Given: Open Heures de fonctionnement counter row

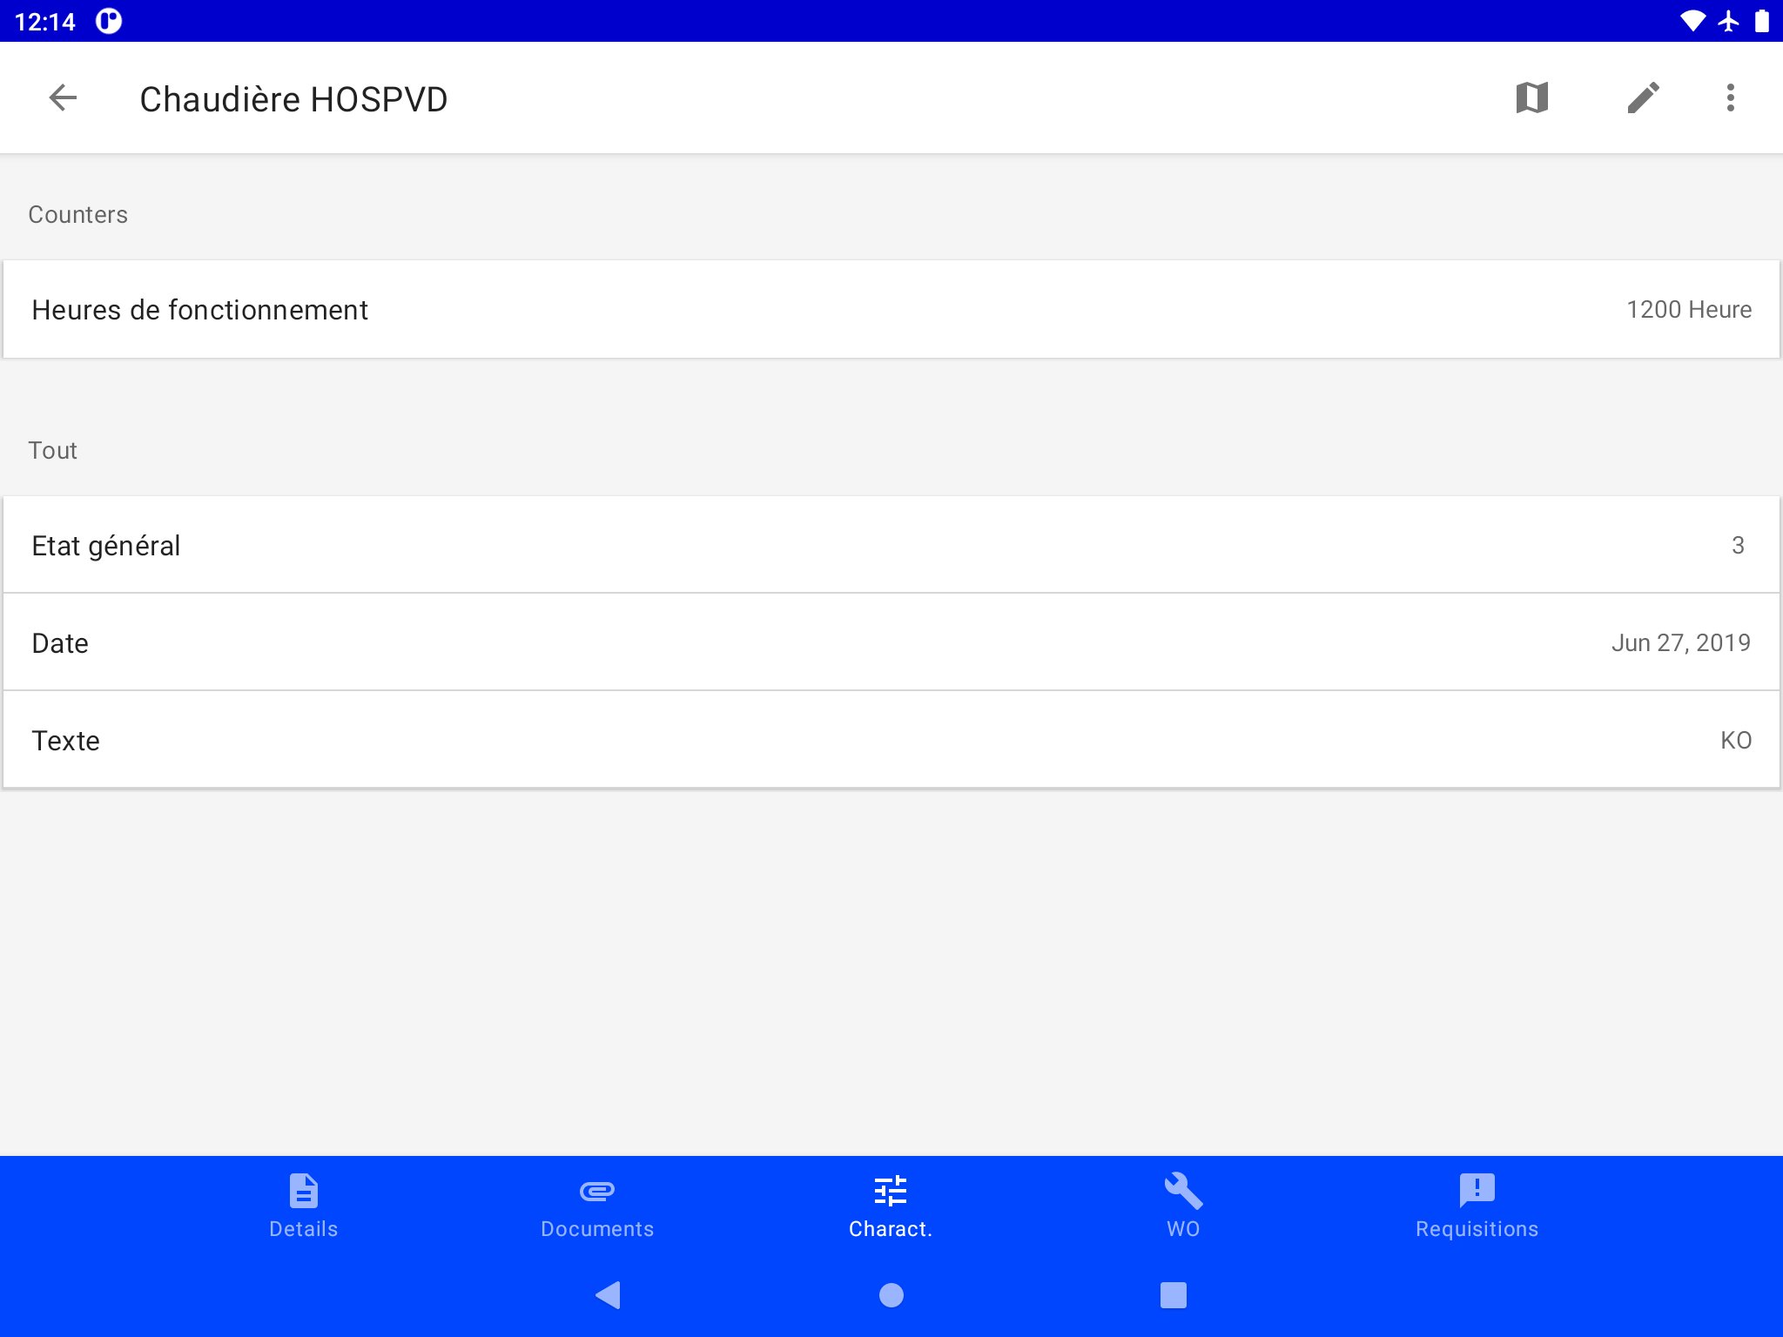Looking at the screenshot, I should 890,310.
